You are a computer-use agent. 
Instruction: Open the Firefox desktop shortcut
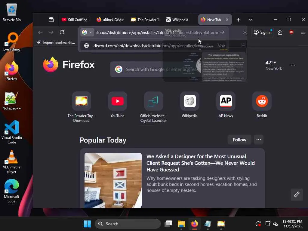(x=12, y=71)
